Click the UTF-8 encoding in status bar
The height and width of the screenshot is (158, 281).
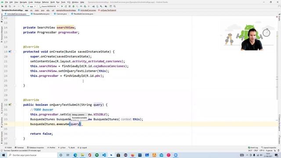262,151
